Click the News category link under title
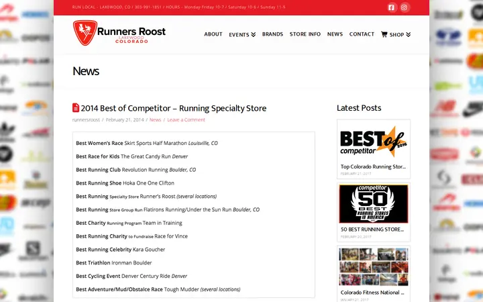 click(155, 120)
